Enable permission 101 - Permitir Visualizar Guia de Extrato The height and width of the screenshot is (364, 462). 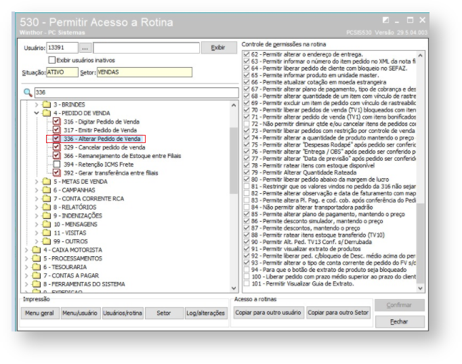tap(247, 283)
